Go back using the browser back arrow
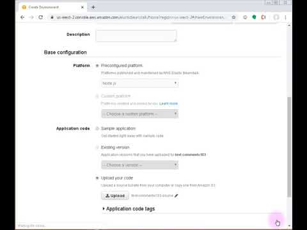Viewport: 307px width, 230px height. click(22, 17)
